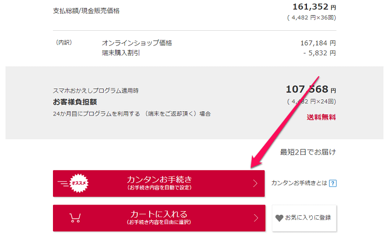The width and height of the screenshot is (389, 237).
Task: Click the スマホおかえしプログラム適用時 heading
Action: pyautogui.click(x=96, y=91)
